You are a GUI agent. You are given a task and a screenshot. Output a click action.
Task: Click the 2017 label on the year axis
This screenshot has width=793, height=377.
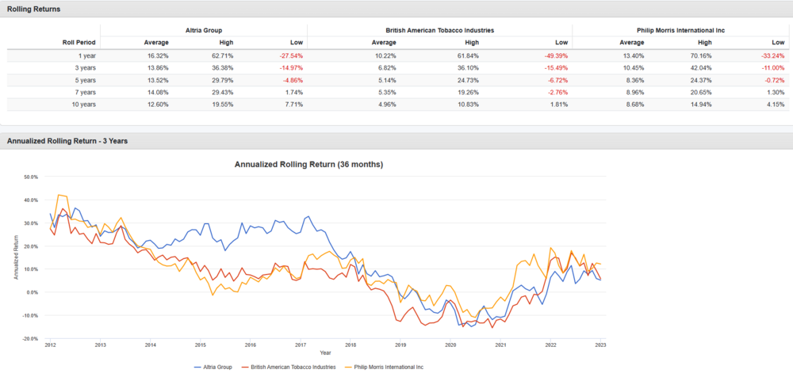(301, 345)
